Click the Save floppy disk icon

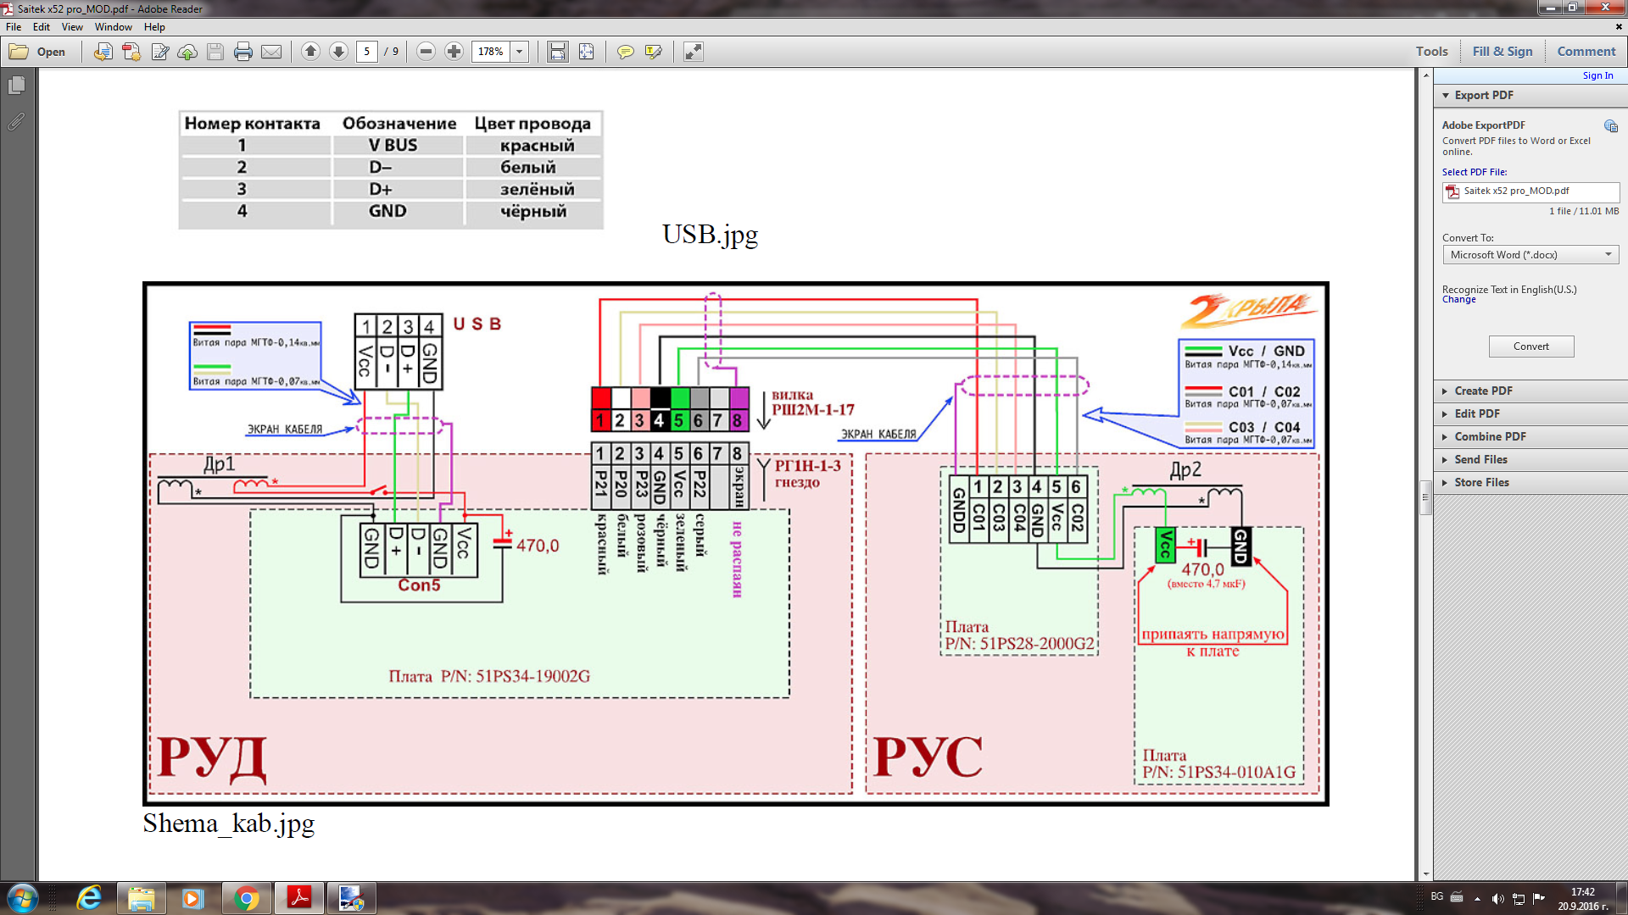215,52
